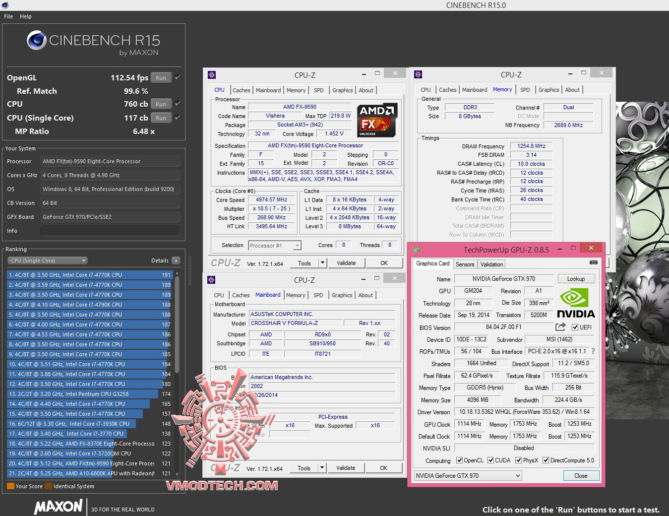
Task: Open the File menu in Cinebench
Action: click(x=8, y=16)
